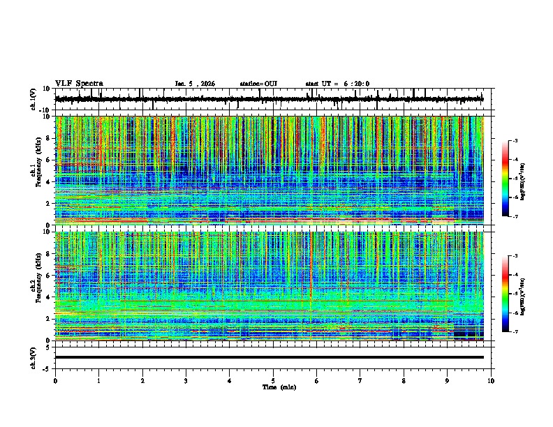Click the log(PSD) label beside ch.1 colorbar
Viewport: 553px width, 427px height.
click(523, 182)
